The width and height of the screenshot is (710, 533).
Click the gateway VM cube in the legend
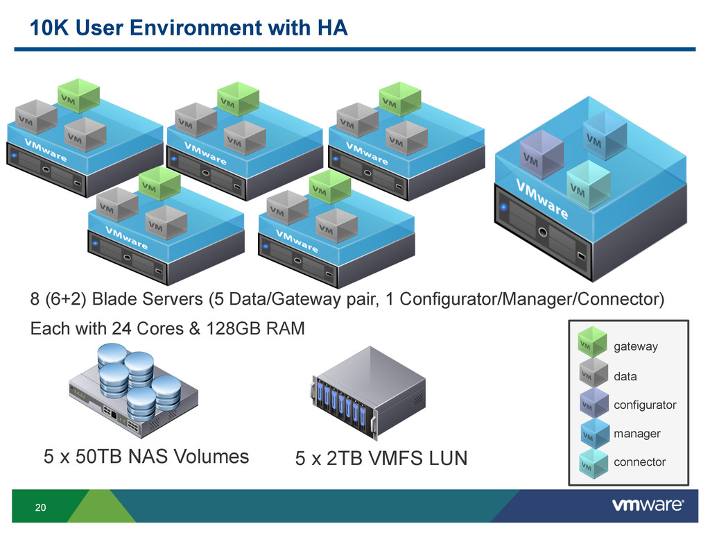point(592,342)
